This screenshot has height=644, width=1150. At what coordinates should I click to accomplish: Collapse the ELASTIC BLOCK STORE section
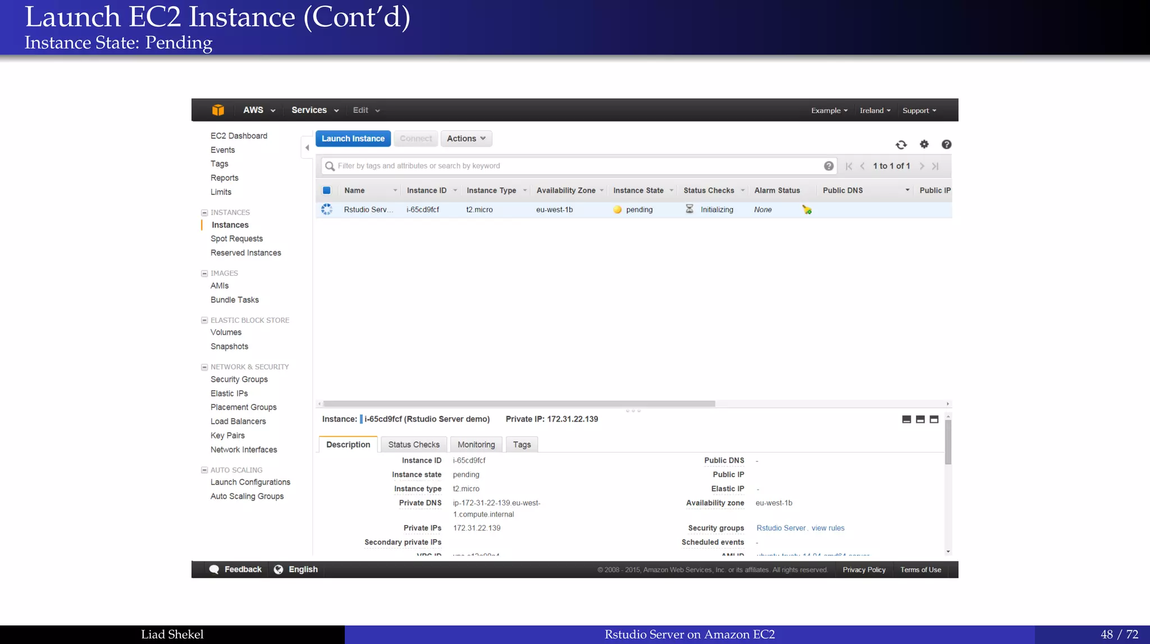pyautogui.click(x=204, y=321)
